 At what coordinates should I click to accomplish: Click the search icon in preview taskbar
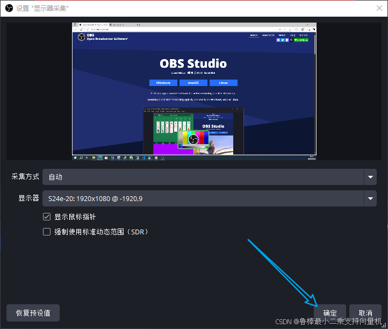[x=81, y=158]
